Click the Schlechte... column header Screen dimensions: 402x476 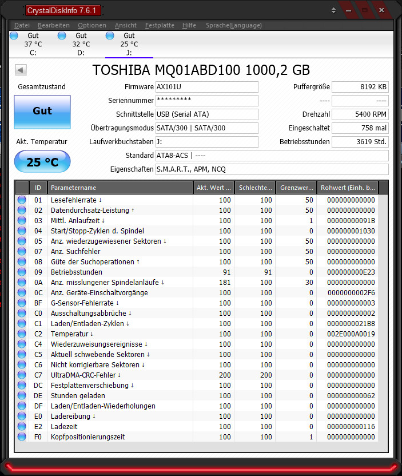255,188
